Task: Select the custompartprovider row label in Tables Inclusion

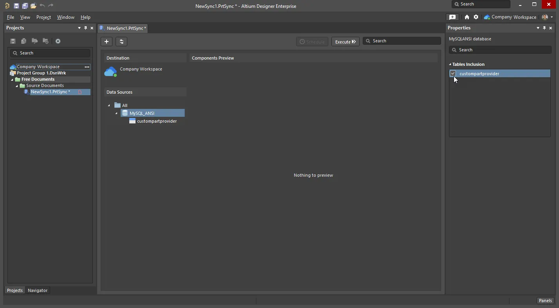Action: 479,74
